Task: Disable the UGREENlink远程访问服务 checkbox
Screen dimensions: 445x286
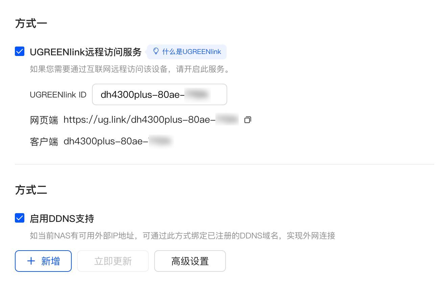Action: pyautogui.click(x=20, y=52)
